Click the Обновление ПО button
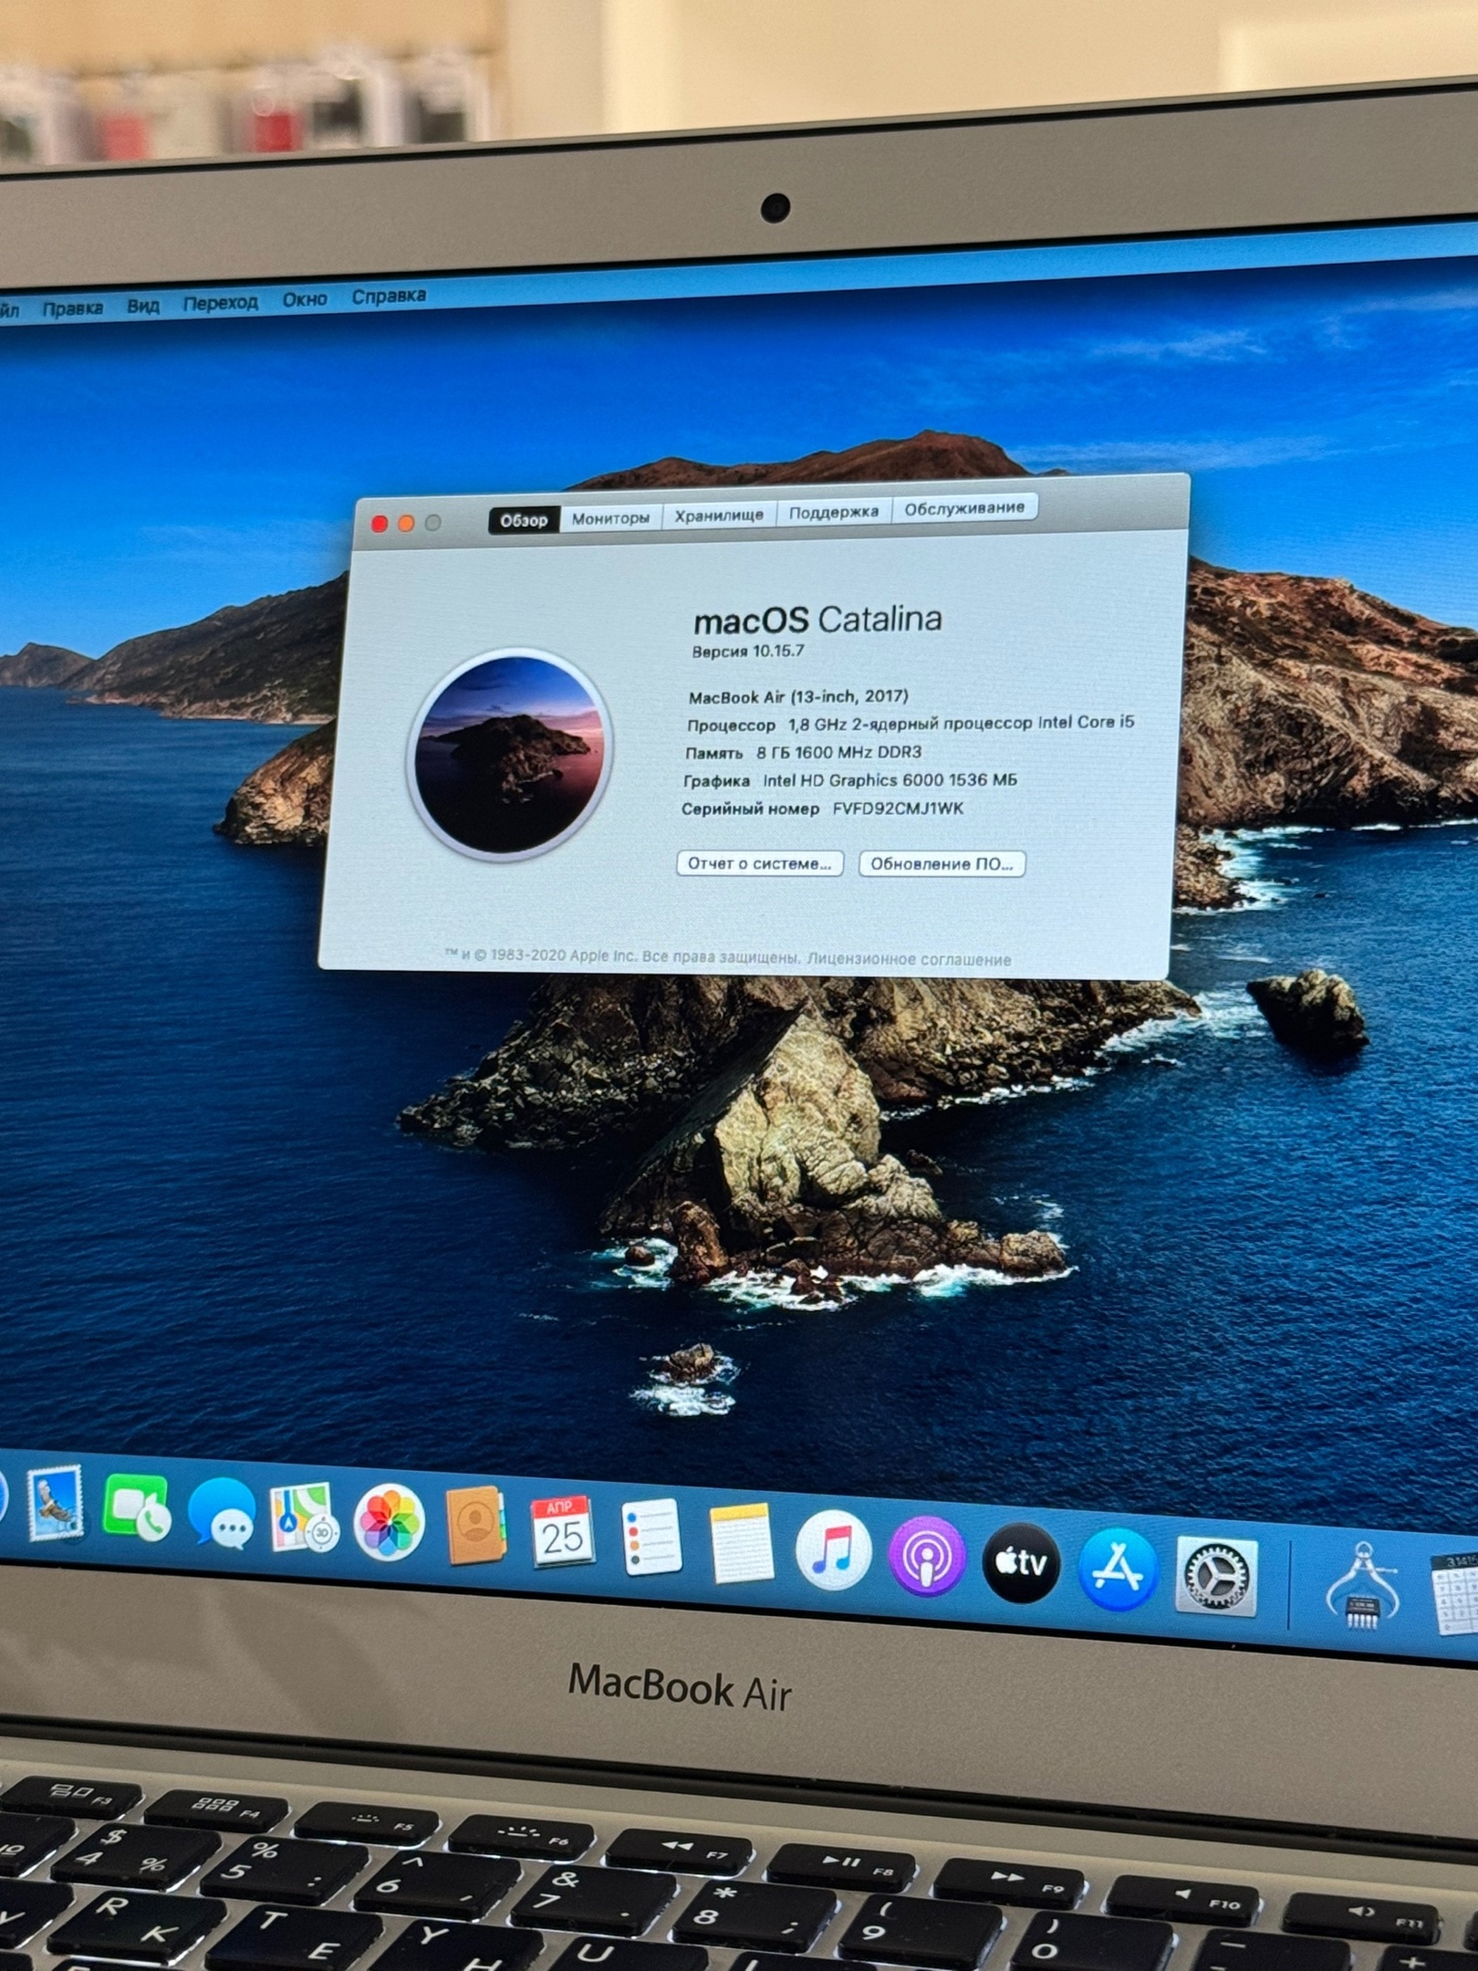1478x1971 pixels. 942,863
